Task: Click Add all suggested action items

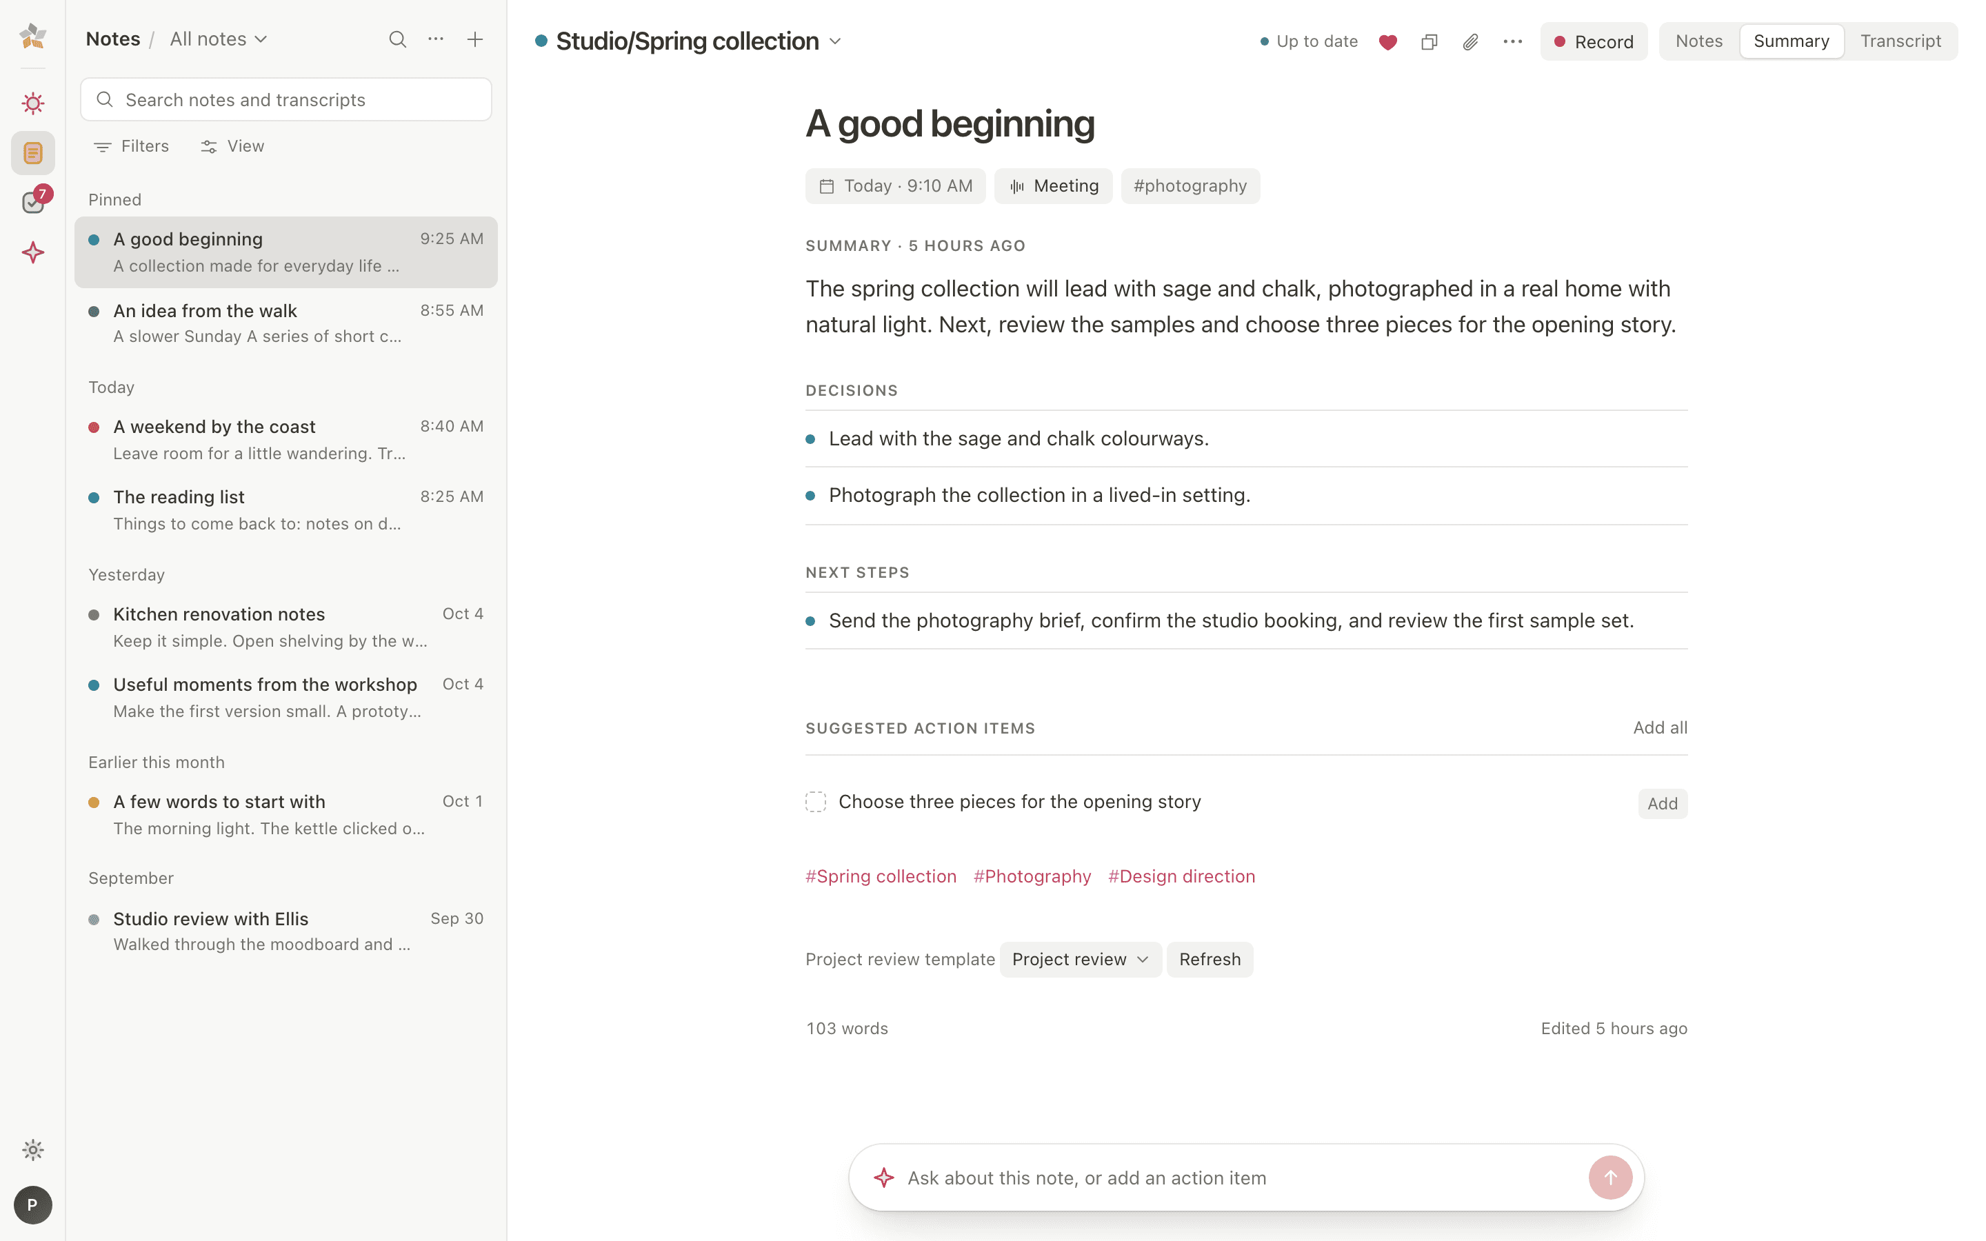Action: pos(1661,727)
